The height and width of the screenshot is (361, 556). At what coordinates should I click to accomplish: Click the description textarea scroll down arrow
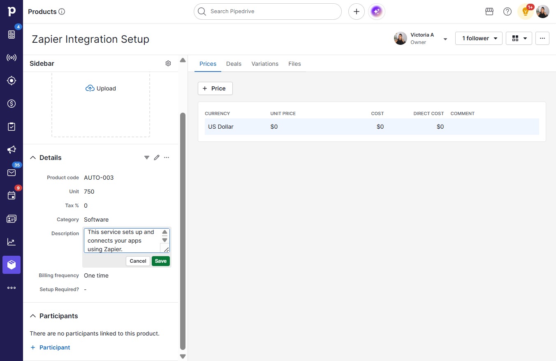pos(164,240)
